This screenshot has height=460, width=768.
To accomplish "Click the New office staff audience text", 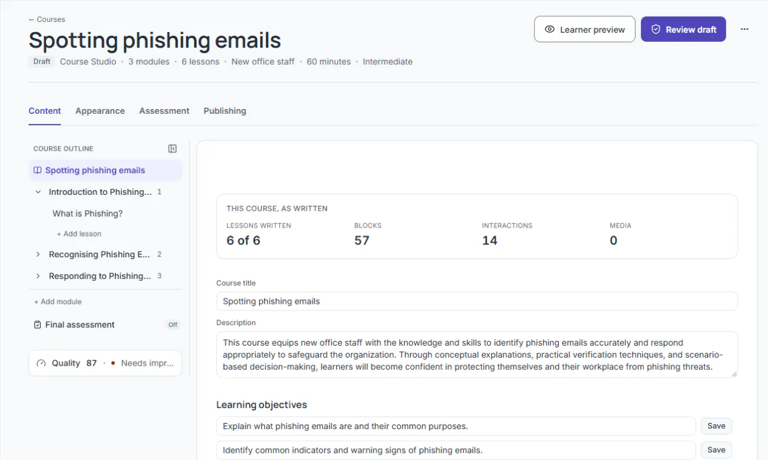I will point(263,62).
